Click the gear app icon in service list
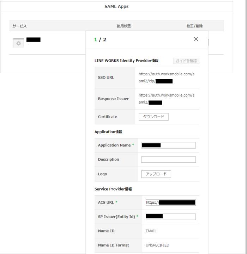 (19, 43)
